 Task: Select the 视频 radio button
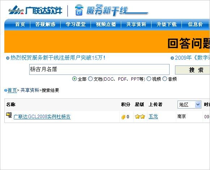coord(149,79)
